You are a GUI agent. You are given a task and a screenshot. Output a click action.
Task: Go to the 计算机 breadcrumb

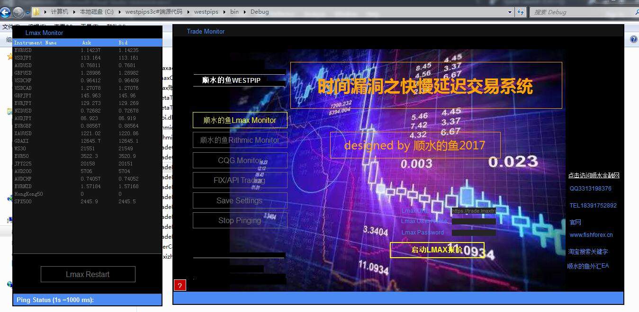click(x=60, y=12)
